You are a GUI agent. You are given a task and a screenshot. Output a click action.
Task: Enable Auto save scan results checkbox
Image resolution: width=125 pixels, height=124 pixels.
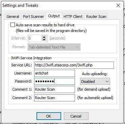click(12, 25)
